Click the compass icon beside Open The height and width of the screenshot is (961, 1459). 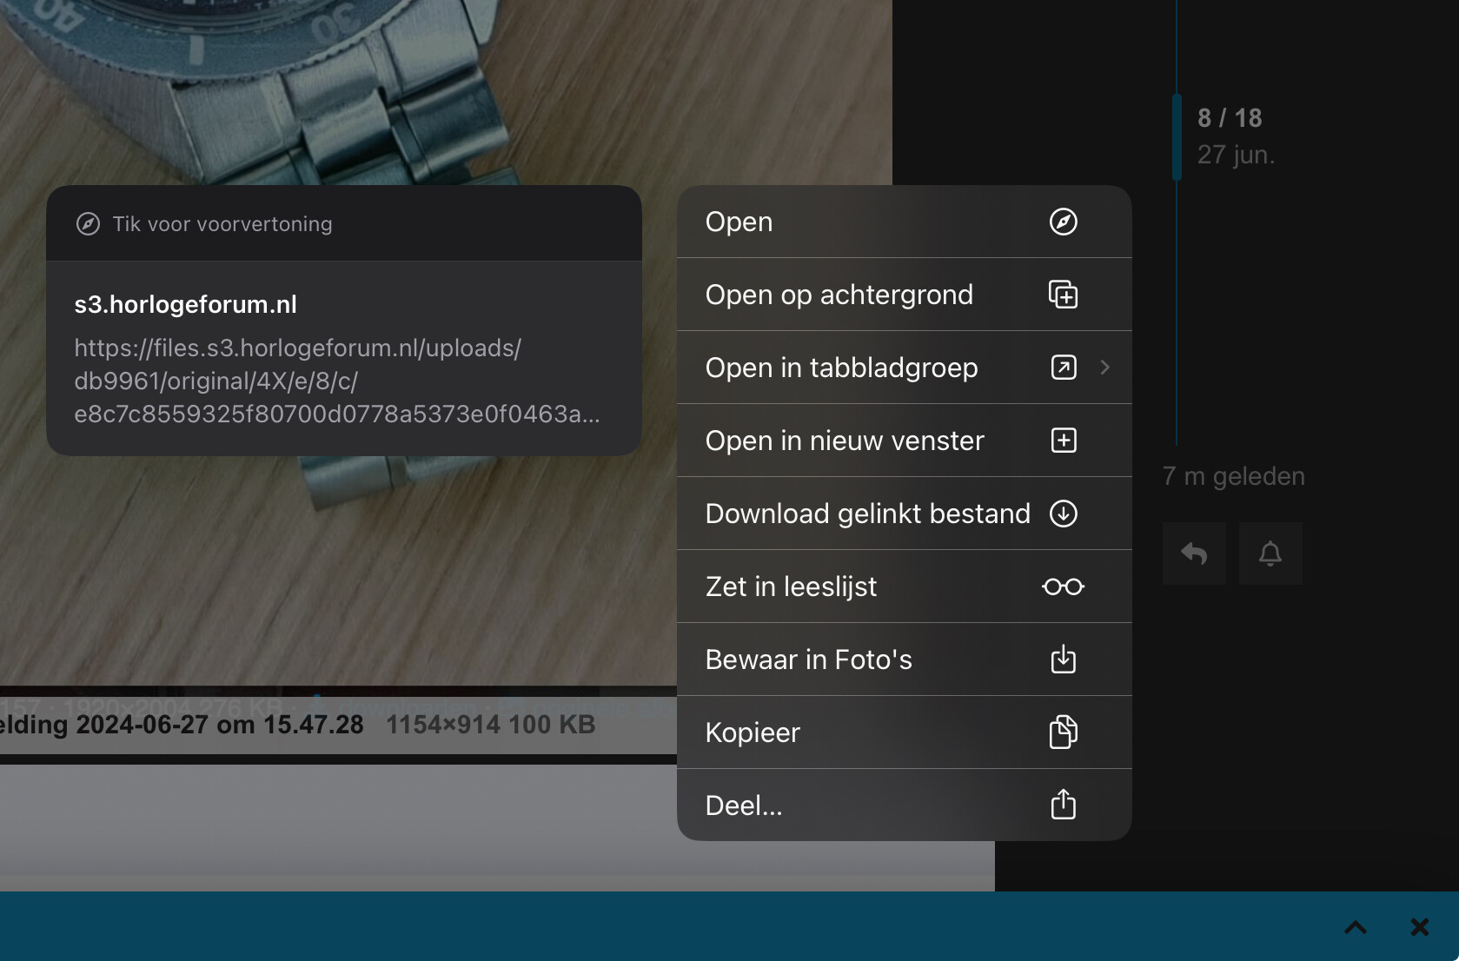pos(1063,222)
